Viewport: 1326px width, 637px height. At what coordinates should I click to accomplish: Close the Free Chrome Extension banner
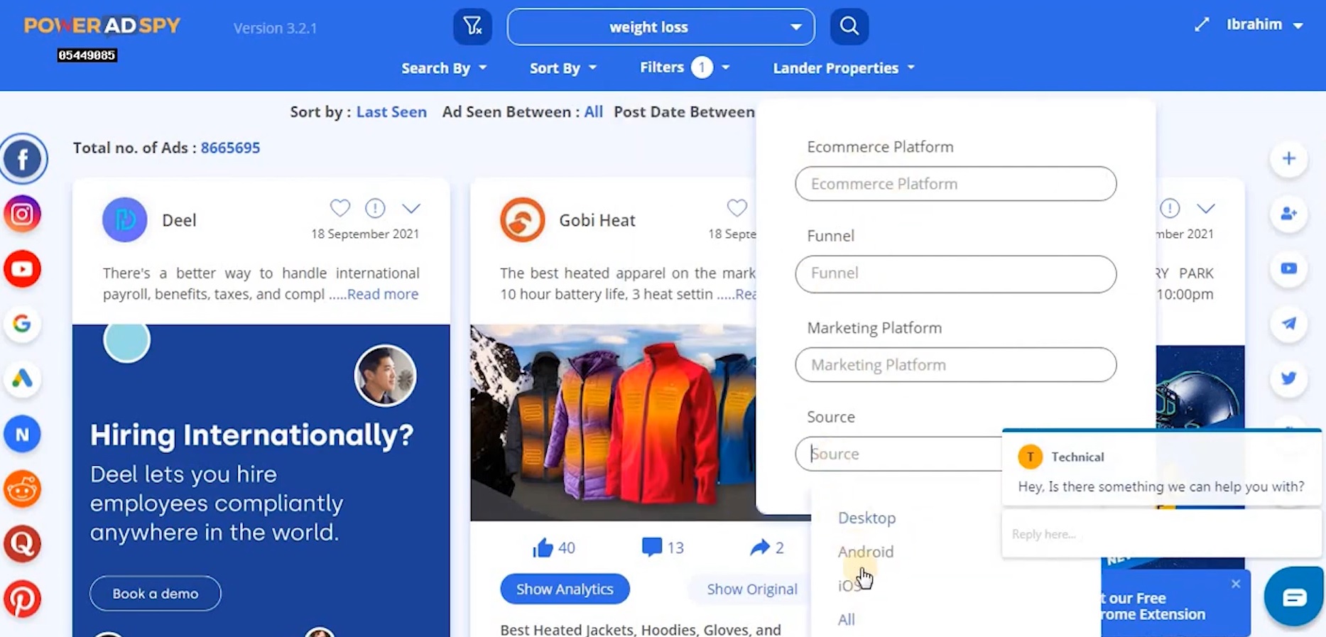1236,584
